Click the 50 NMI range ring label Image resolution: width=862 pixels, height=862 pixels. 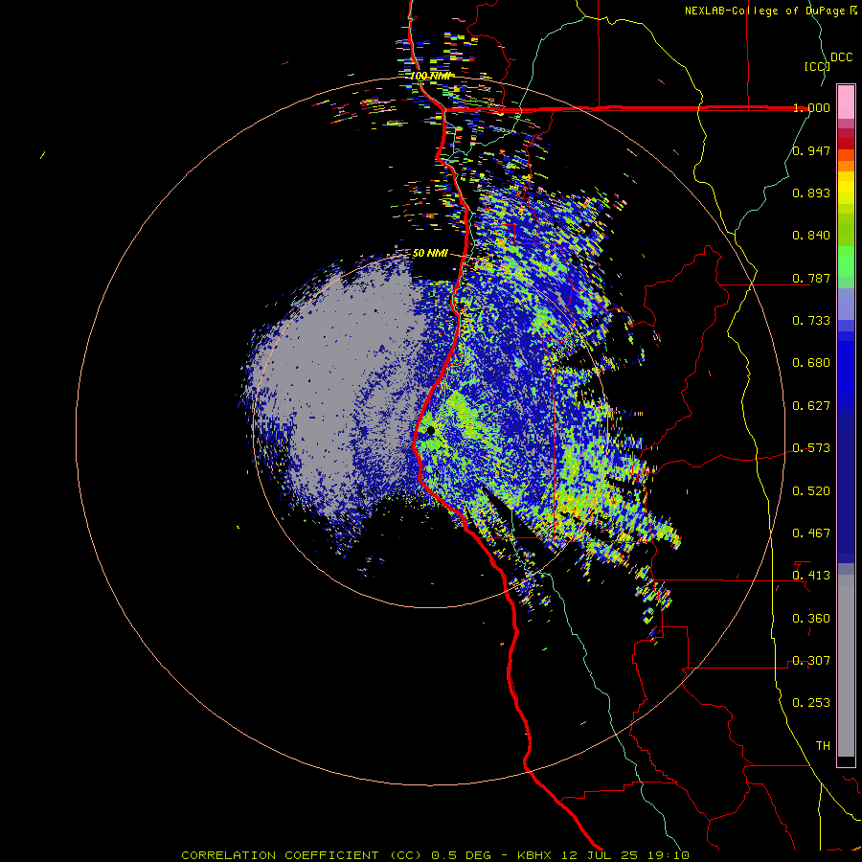[430, 253]
